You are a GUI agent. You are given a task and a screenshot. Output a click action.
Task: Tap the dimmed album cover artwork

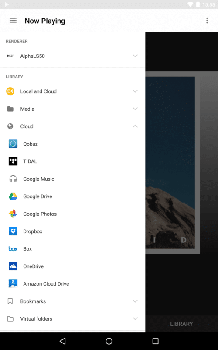(173, 162)
